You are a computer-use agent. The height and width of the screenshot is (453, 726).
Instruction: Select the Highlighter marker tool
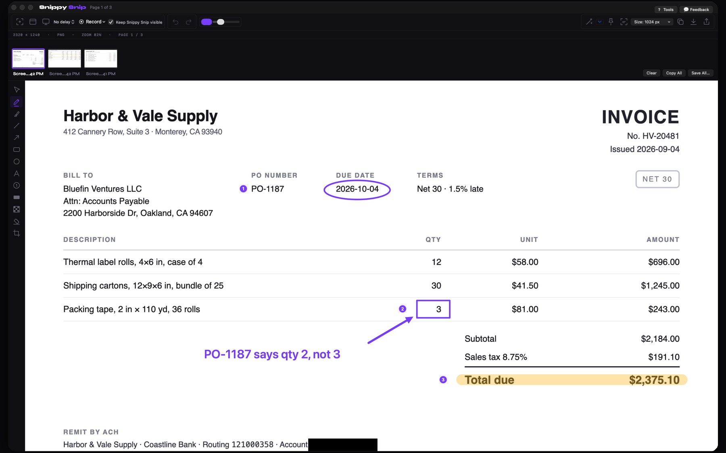[17, 114]
